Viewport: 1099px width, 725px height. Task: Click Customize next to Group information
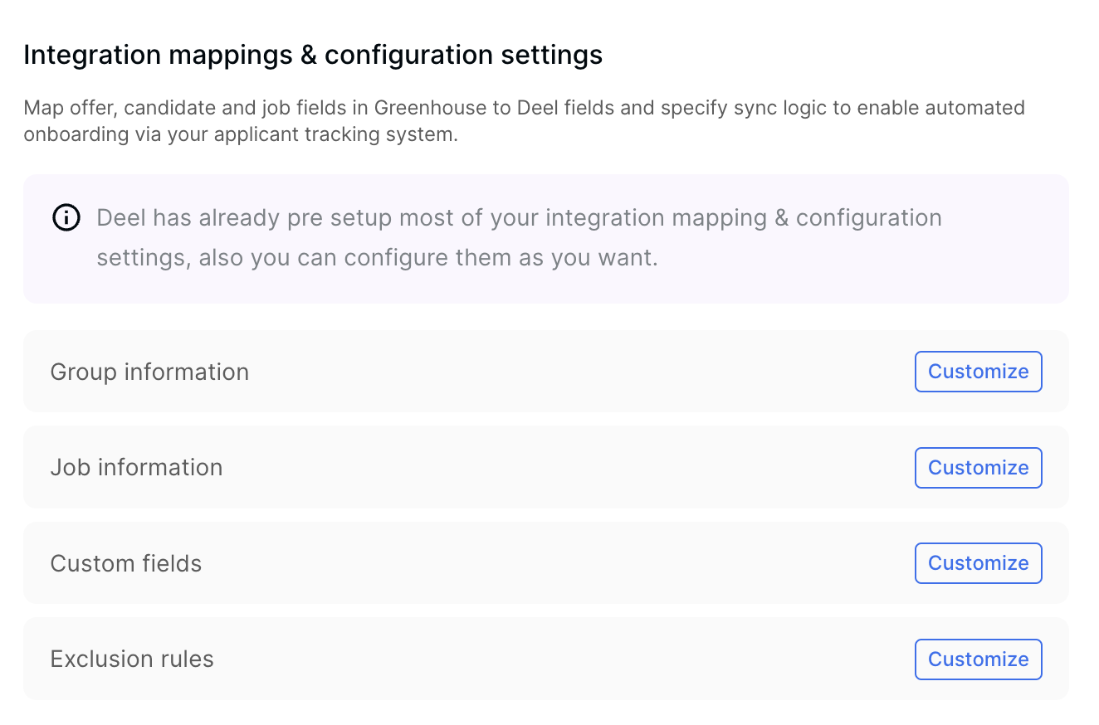pos(978,372)
